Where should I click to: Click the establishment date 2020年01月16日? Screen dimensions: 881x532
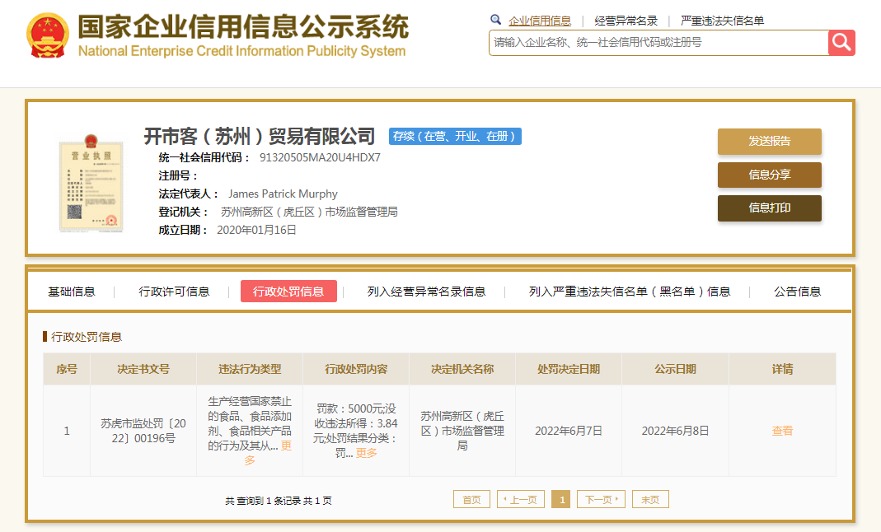[257, 230]
